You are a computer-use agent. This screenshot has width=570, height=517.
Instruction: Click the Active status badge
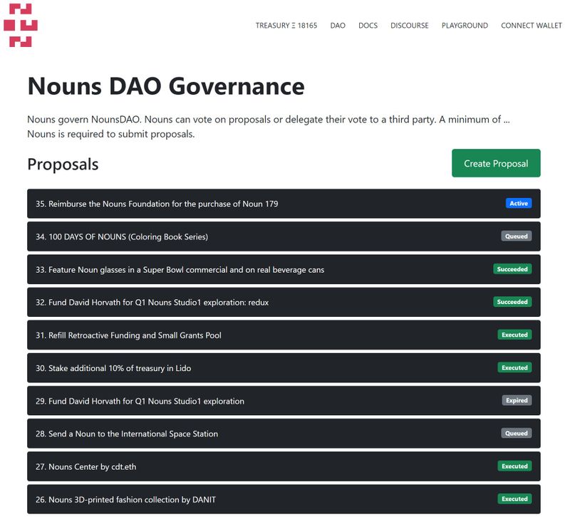(519, 204)
